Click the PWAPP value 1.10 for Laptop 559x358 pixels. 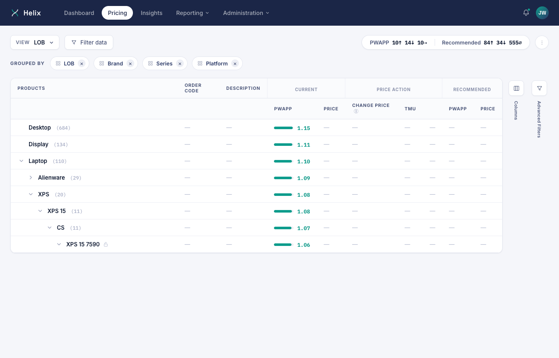tap(304, 162)
